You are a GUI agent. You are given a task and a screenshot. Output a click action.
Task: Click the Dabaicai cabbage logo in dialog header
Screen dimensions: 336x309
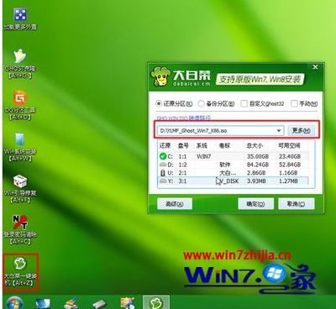coord(160,76)
